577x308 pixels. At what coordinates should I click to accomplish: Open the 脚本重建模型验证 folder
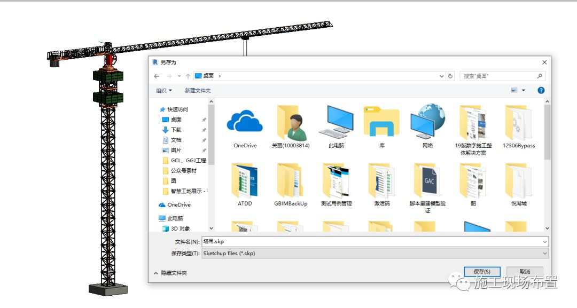pos(427,188)
